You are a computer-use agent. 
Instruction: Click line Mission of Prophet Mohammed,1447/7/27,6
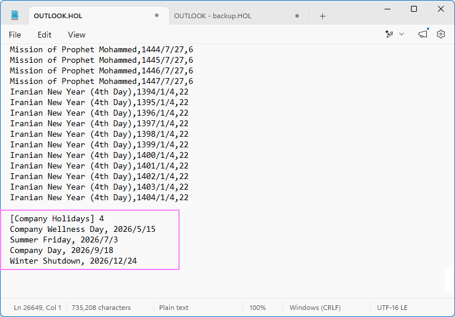coord(101,81)
